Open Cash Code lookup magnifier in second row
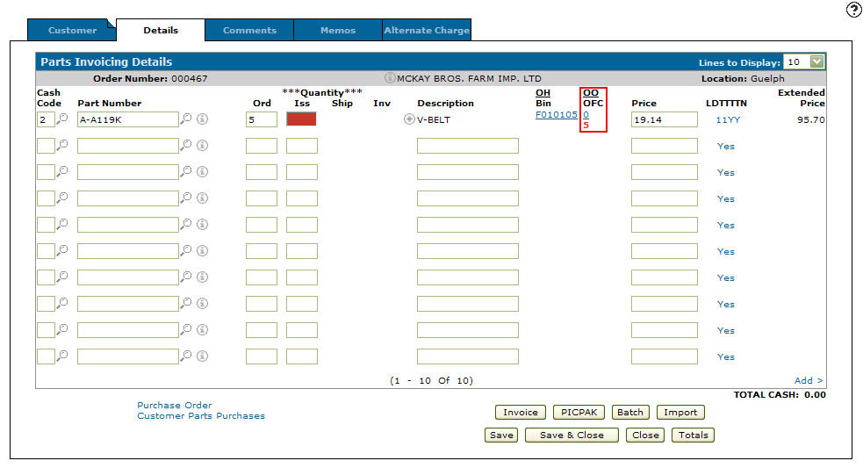Image resolution: width=863 pixels, height=468 pixels. (x=62, y=144)
